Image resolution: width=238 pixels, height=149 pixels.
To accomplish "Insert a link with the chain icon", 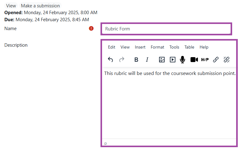I will [x=216, y=60].
